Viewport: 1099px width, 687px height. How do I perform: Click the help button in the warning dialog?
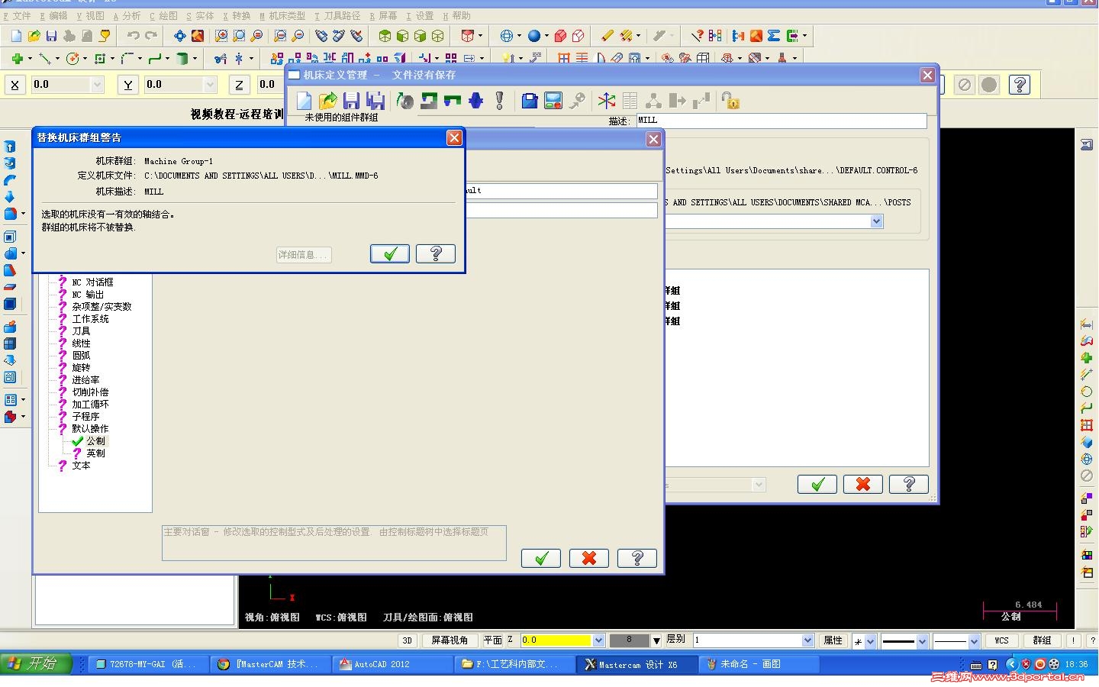pyautogui.click(x=436, y=253)
